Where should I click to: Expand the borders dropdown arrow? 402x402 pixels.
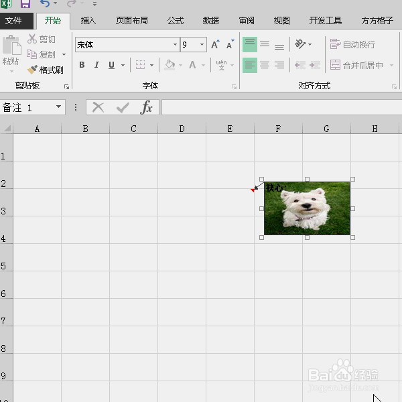pos(152,65)
